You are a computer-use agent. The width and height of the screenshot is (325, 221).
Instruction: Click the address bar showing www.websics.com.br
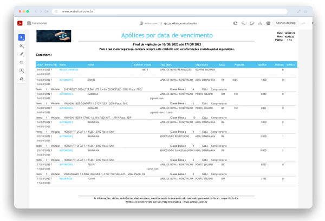point(170,11)
